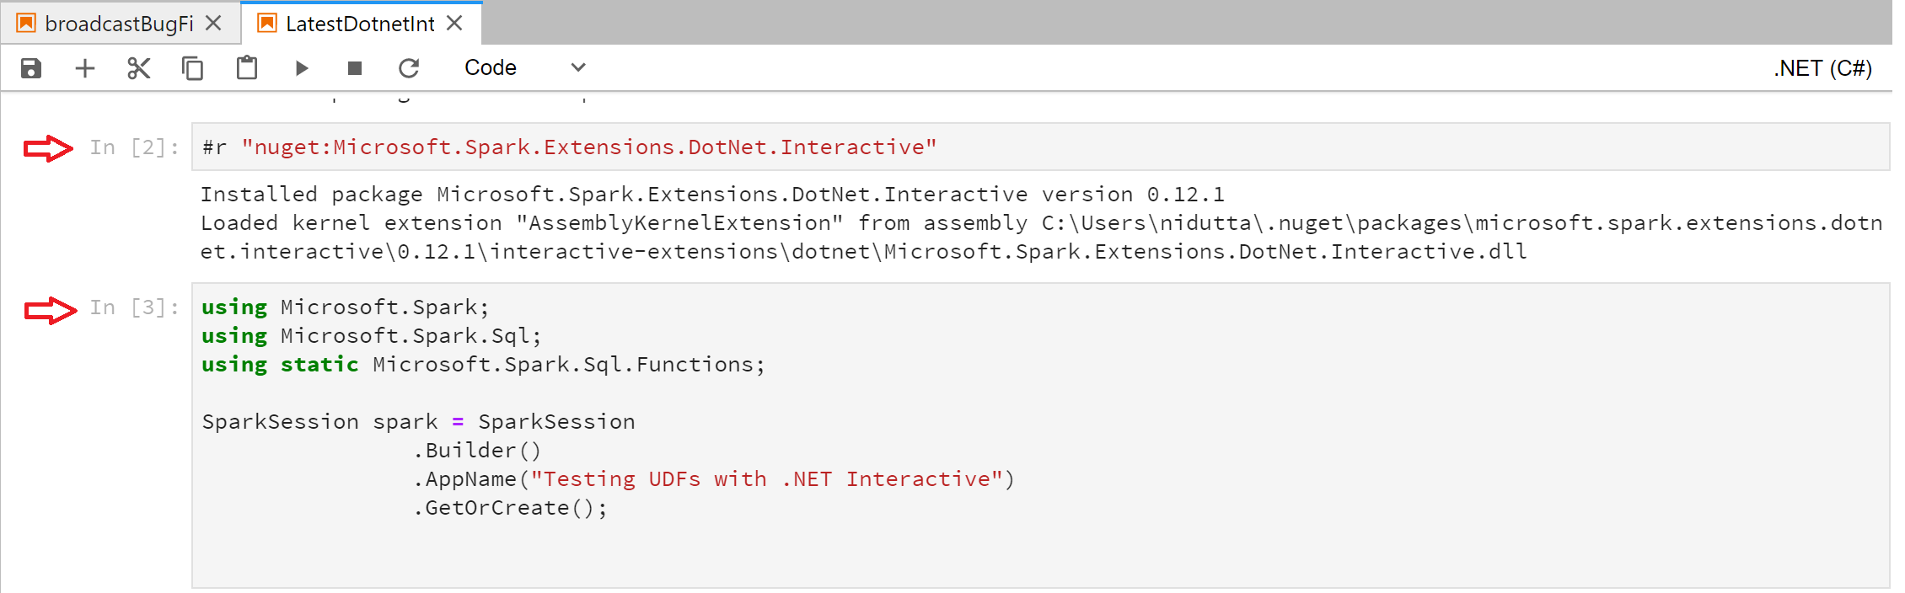
Task: Interrupt the kernel with the stop icon
Action: click(355, 68)
